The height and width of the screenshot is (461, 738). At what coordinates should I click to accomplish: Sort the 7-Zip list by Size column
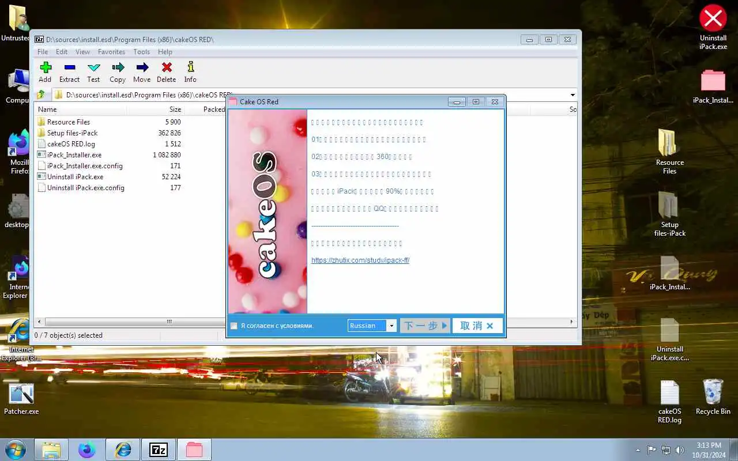(156, 109)
